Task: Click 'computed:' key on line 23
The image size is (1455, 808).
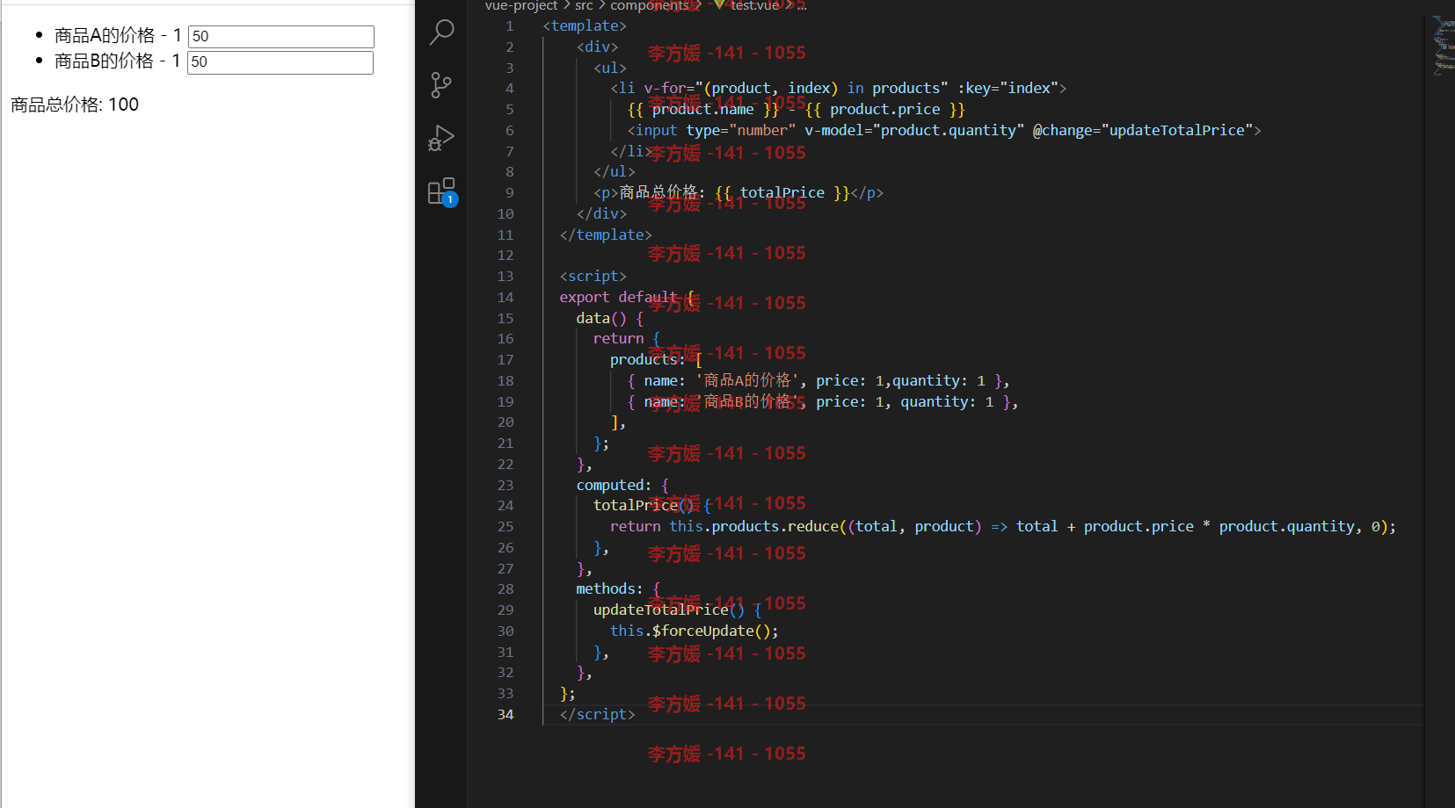Action: [614, 486]
